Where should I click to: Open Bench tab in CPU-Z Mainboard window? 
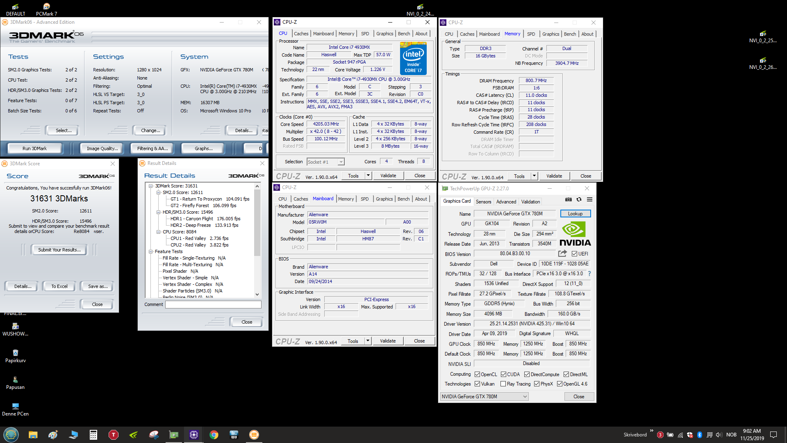[403, 199]
